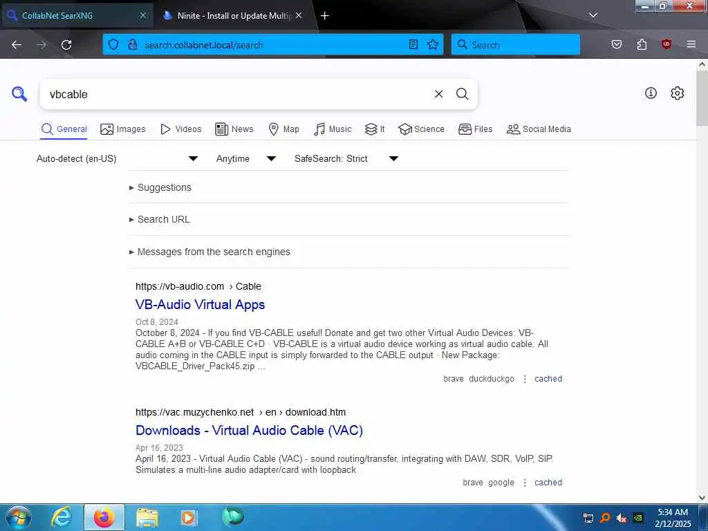Bookmark this page with star icon
Viewport: 708px width, 531px height.
point(433,44)
